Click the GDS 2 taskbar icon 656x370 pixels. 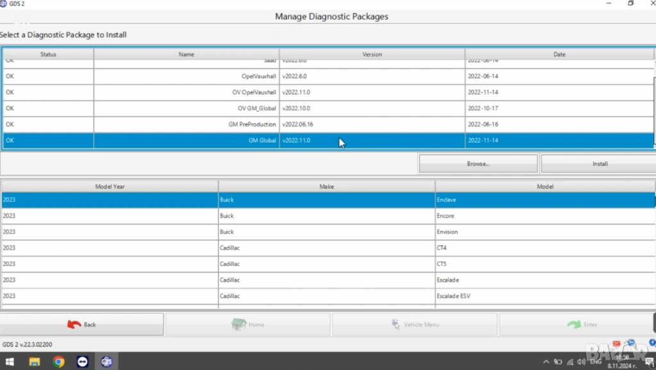point(106,362)
